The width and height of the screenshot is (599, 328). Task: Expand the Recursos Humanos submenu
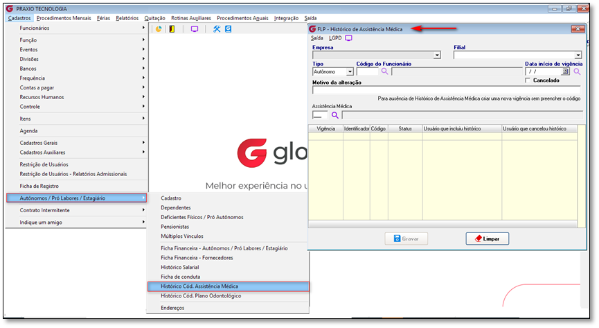click(x=143, y=97)
